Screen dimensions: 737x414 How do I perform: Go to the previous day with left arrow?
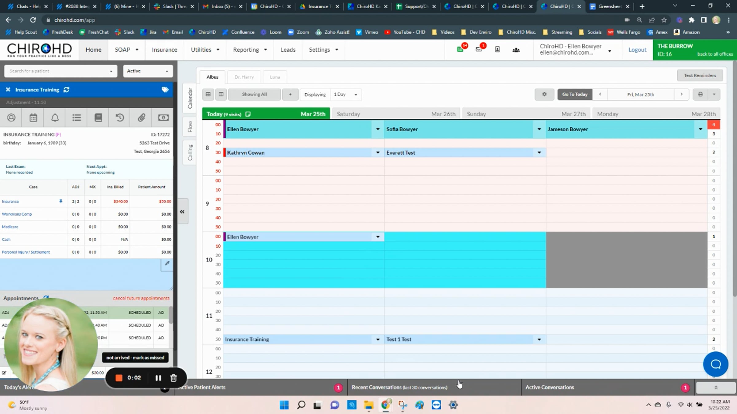(x=600, y=94)
